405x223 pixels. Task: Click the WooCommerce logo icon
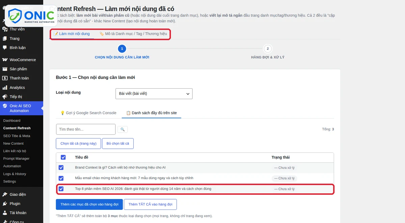(x=5, y=60)
